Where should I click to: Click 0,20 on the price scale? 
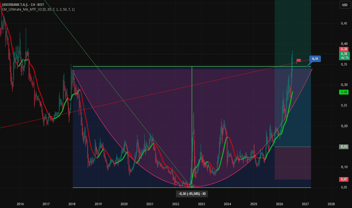[344, 126]
